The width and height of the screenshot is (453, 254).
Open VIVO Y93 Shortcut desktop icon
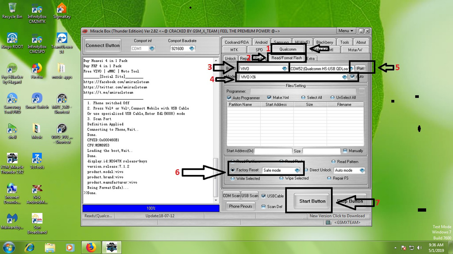[62, 133]
